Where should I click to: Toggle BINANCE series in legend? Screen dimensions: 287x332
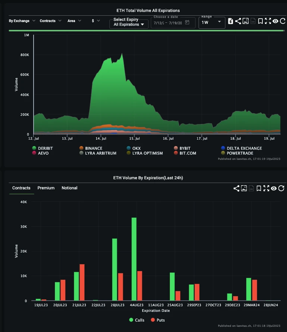click(91, 148)
